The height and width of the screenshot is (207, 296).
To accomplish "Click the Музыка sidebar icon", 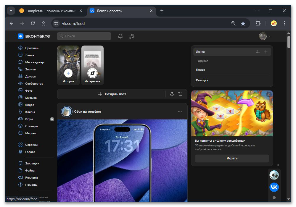I will (20, 98).
